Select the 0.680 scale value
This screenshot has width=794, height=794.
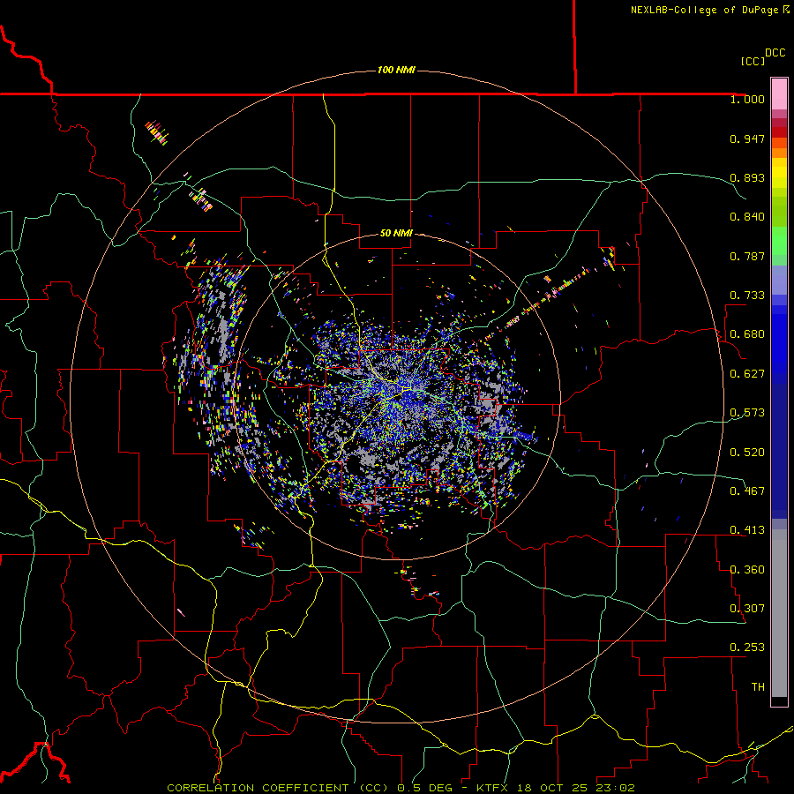(747, 334)
